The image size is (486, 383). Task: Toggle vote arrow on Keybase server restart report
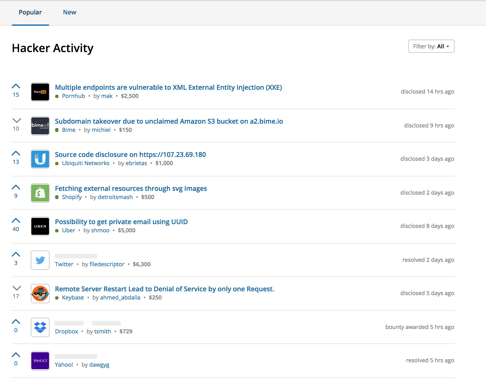click(16, 288)
